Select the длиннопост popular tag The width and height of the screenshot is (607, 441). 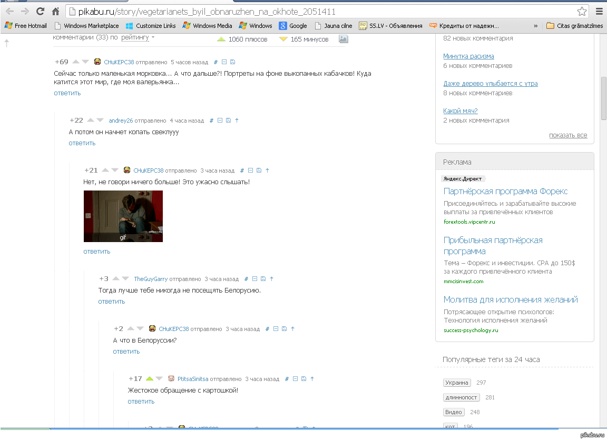461,397
